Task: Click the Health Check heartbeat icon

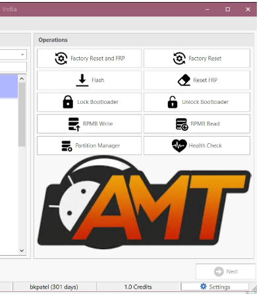Action: [x=179, y=146]
